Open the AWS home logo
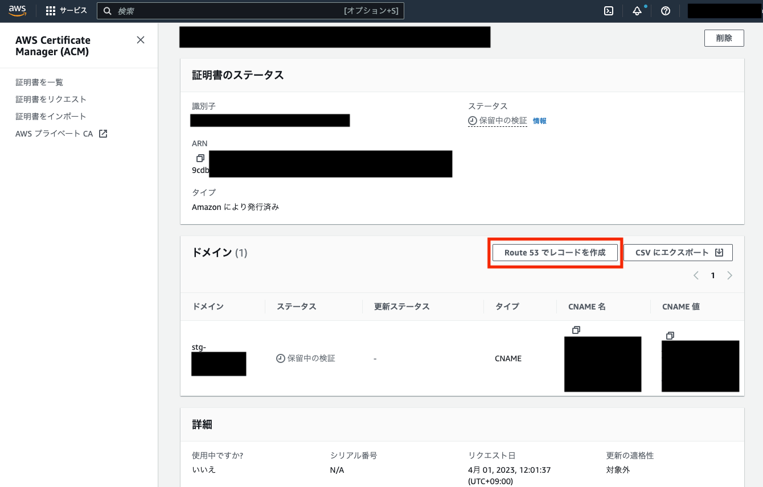This screenshot has width=763, height=487. (17, 10)
